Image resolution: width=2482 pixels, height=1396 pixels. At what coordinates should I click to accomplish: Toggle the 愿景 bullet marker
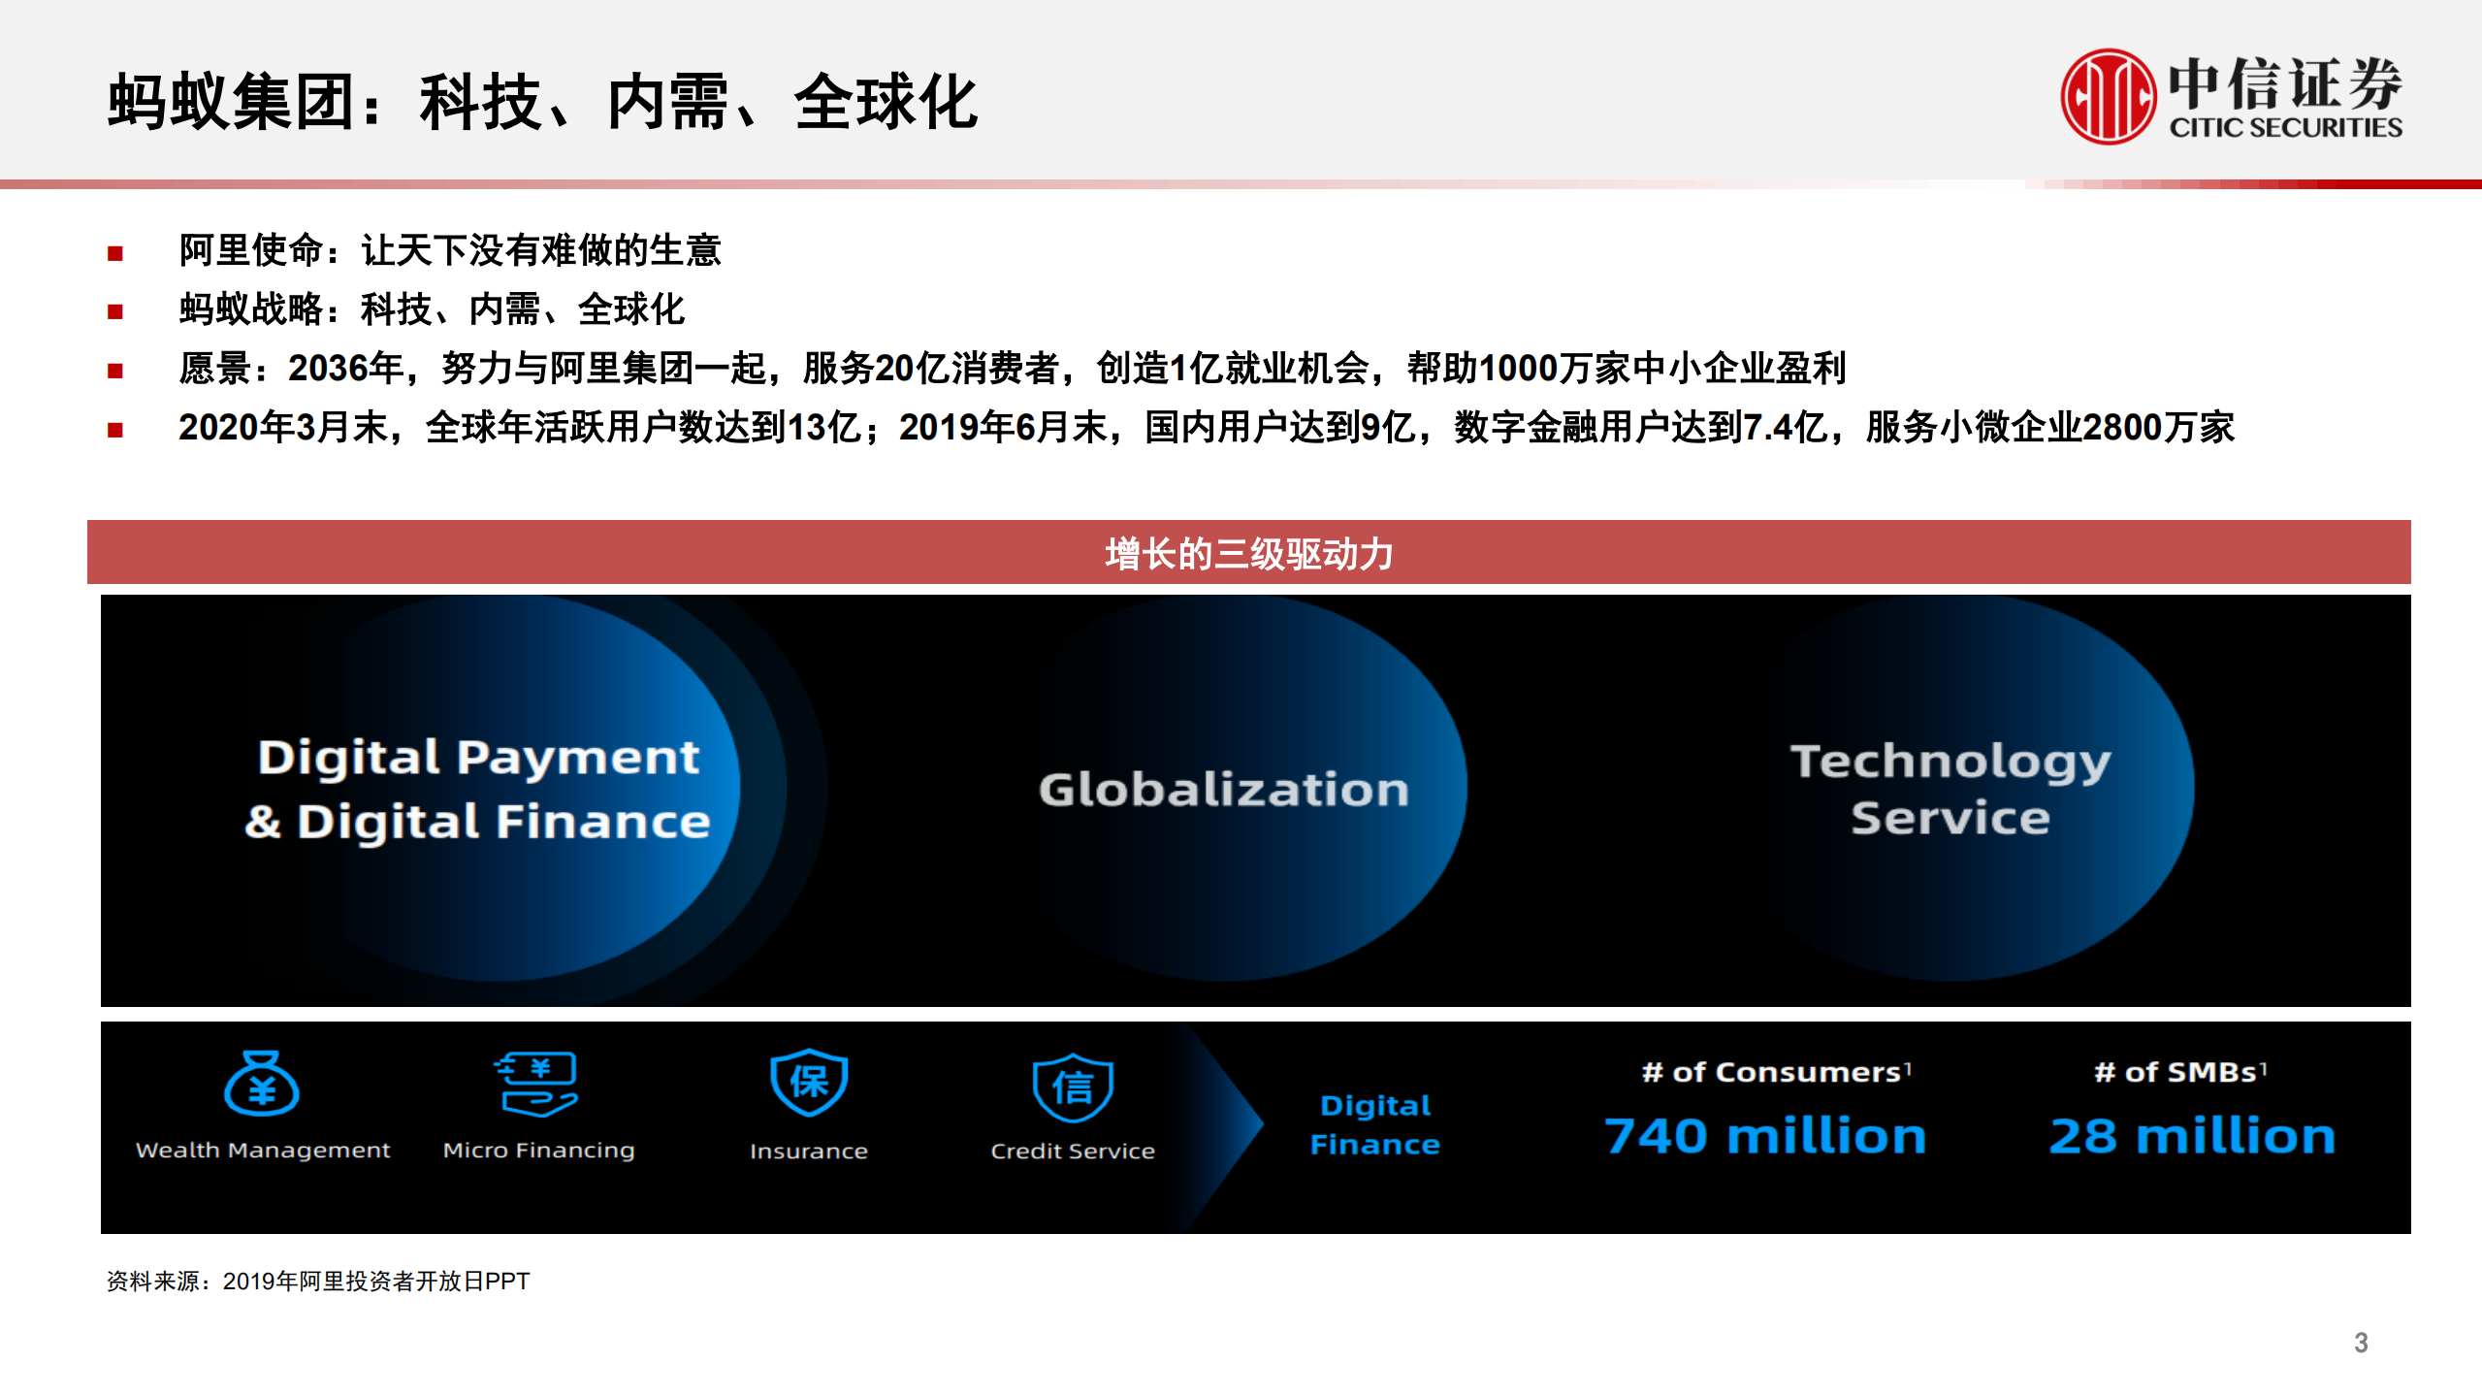click(x=115, y=373)
